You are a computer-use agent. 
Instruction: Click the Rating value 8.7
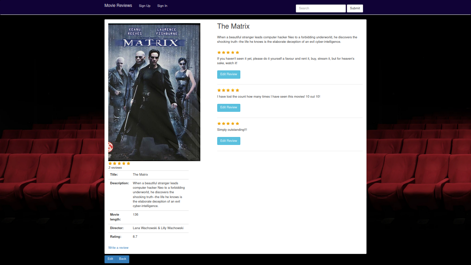click(x=135, y=237)
